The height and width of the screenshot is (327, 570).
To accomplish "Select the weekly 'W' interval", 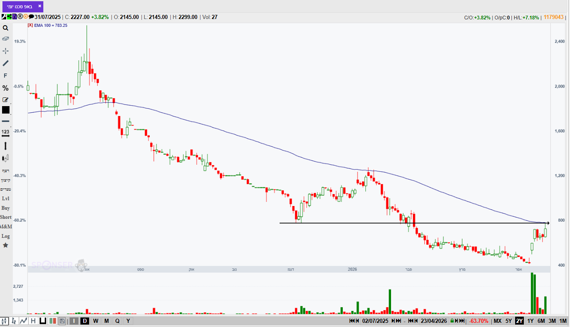I will click(96, 321).
